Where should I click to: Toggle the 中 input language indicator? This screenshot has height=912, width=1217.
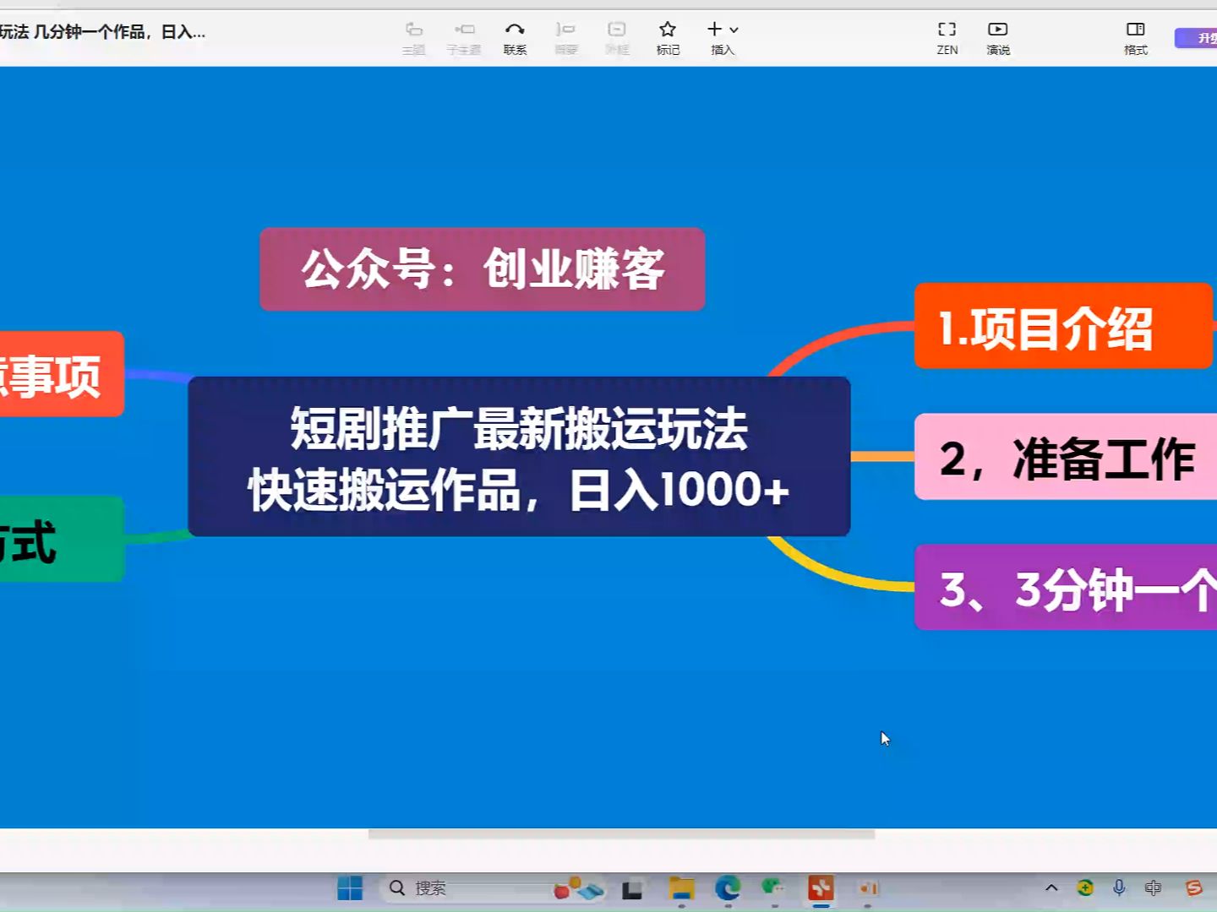(1153, 888)
